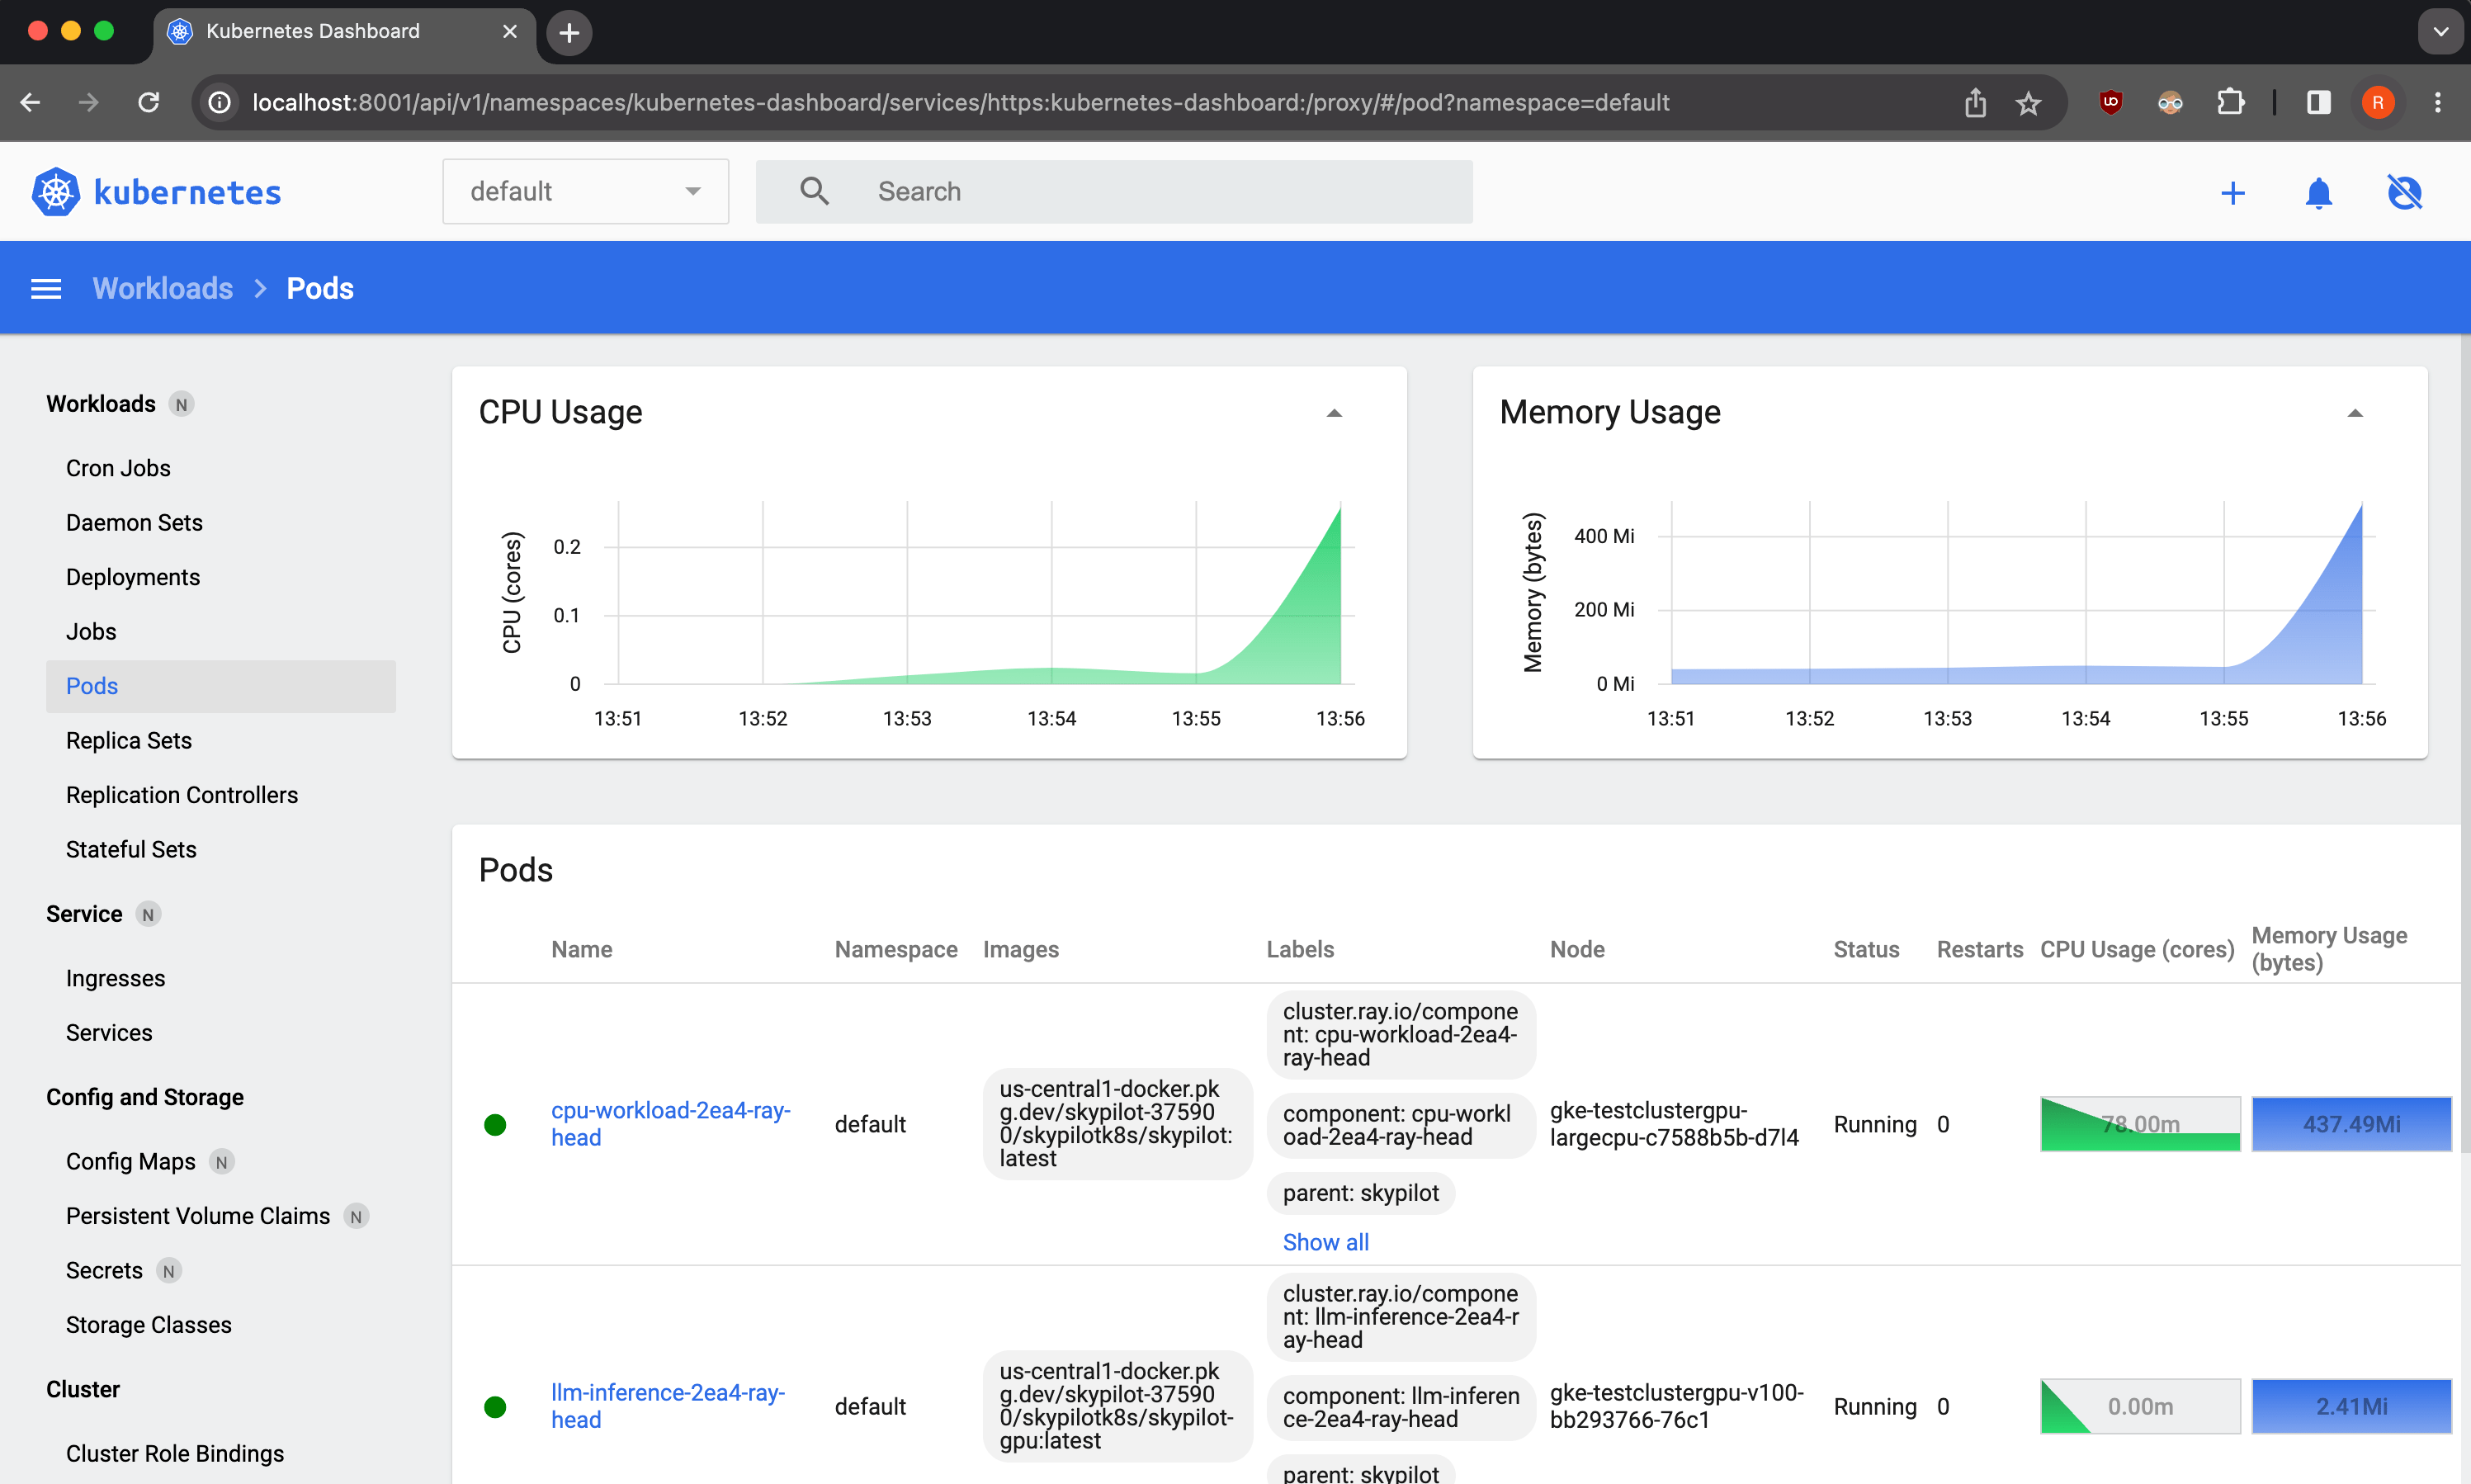Viewport: 2471px width, 1484px height.
Task: Open the create new resource plus icon
Action: 2233,192
